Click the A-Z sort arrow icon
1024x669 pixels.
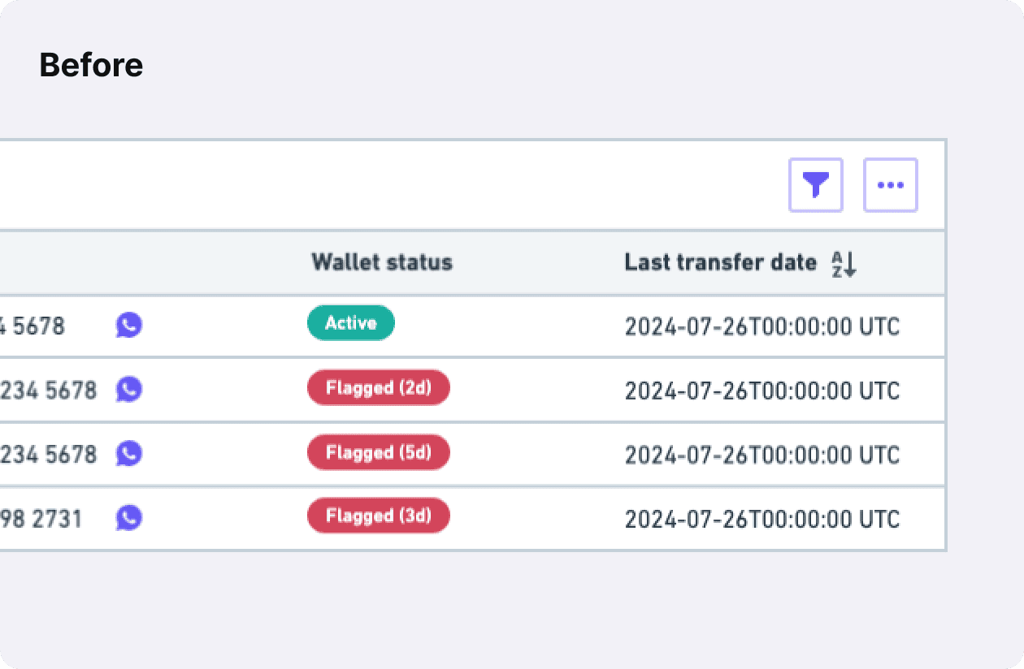click(844, 263)
